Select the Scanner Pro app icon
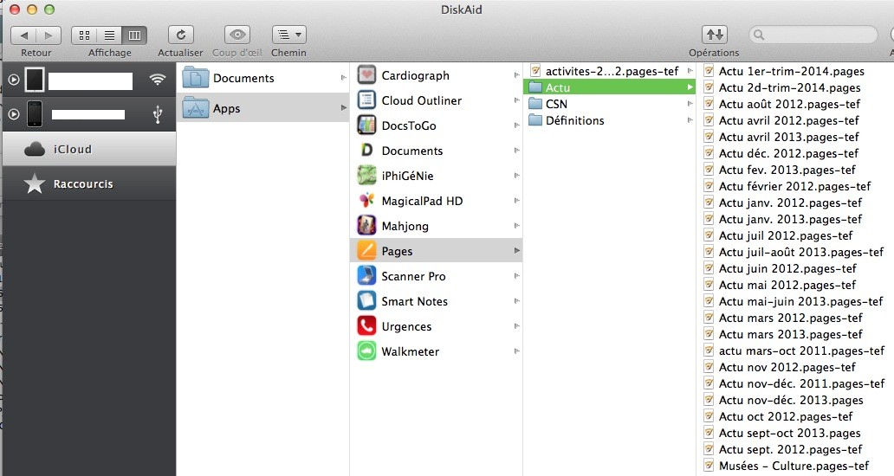Screen dimensions: 894x476 tap(367, 276)
